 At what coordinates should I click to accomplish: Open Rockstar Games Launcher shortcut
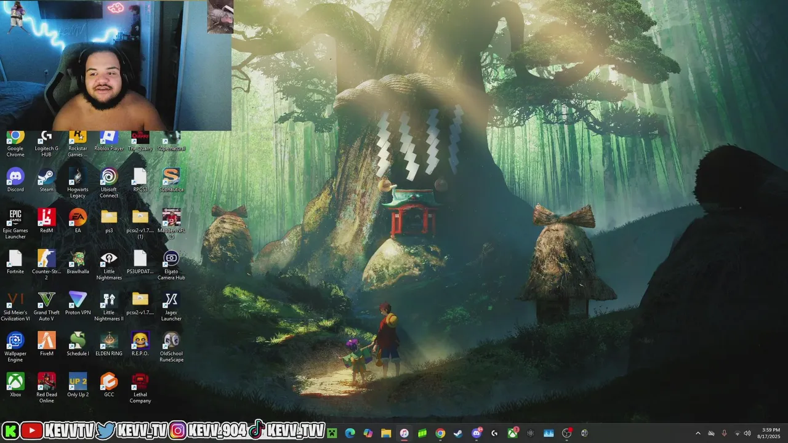[x=78, y=143]
